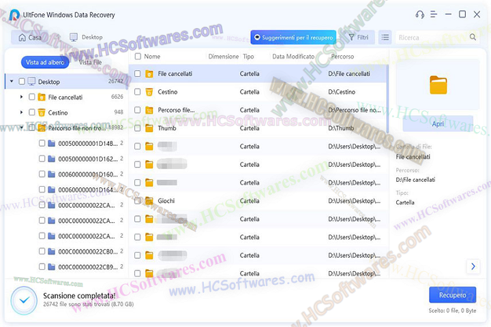The image size is (491, 327).
Task: Click Cestino bin icon in list
Action: 149,92
